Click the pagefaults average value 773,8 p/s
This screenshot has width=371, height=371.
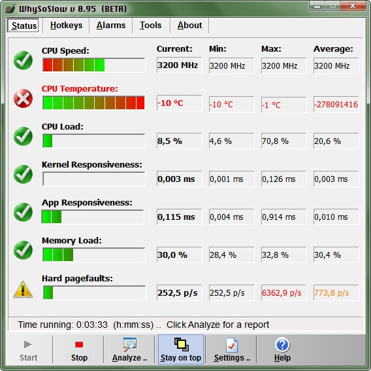pos(336,292)
